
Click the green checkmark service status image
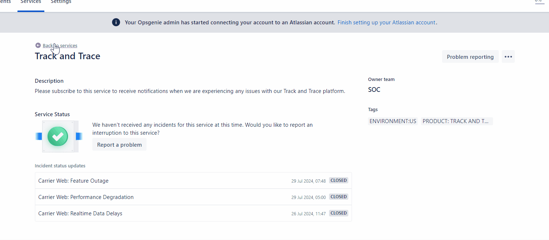point(58,137)
